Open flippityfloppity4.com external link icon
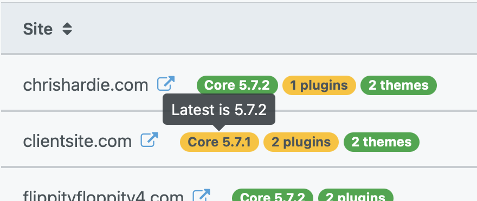The image size is (477, 201). [x=202, y=195]
